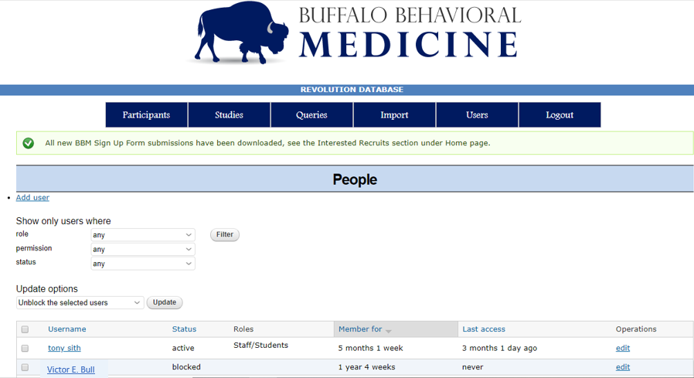Screen dimensions: 694x378
Task: Click the Member for sort arrow
Action: pos(389,331)
